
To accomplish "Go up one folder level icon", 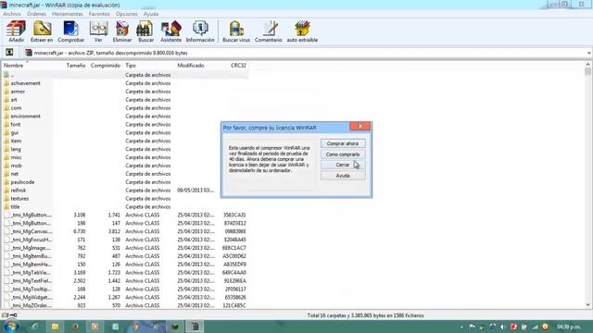I will click(x=9, y=53).
